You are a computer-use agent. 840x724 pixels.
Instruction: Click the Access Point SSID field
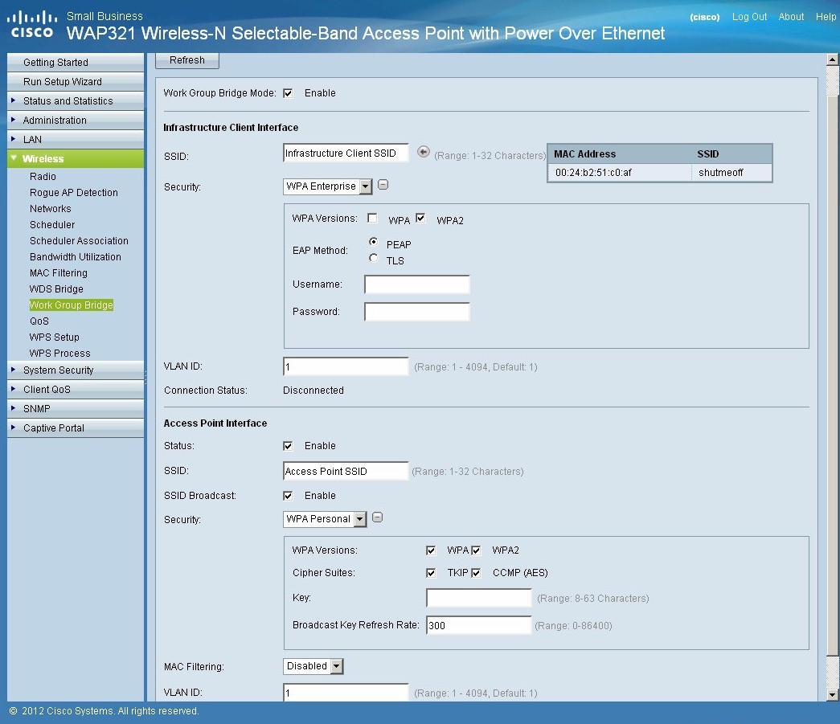pyautogui.click(x=346, y=471)
